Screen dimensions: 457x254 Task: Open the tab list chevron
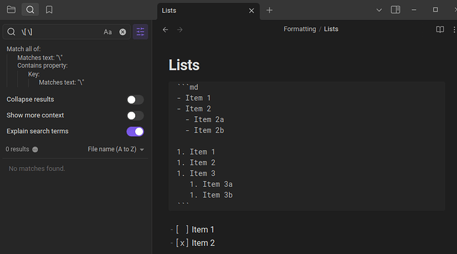coord(379,10)
